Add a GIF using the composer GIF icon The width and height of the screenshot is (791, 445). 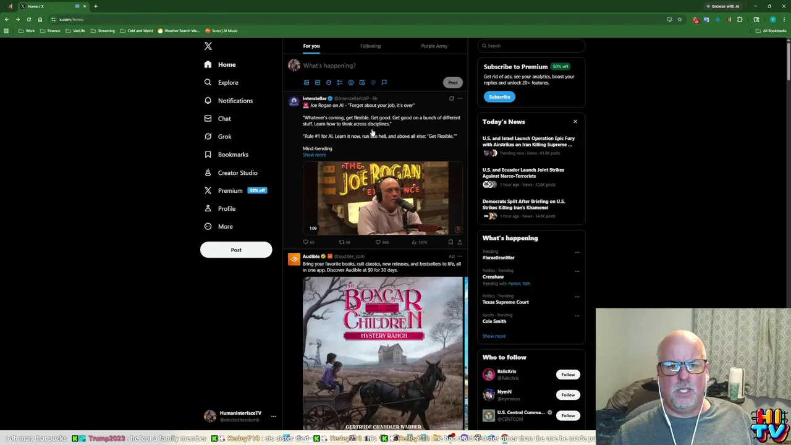[x=318, y=82]
